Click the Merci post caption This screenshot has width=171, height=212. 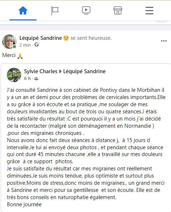pyautogui.click(x=9, y=55)
